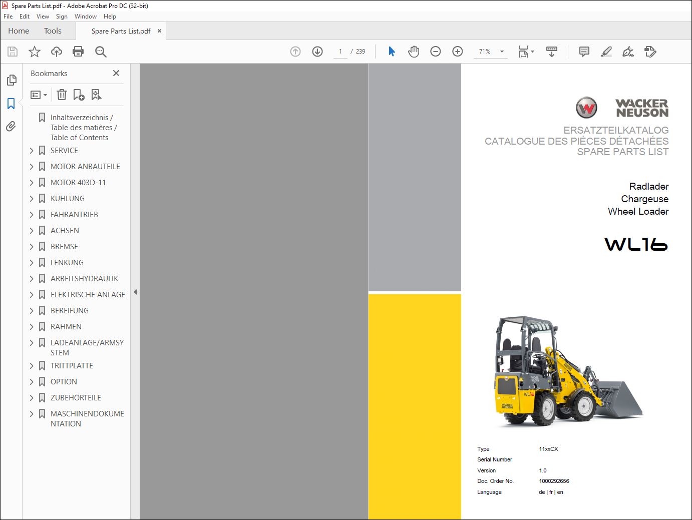Open the Help menu
Screen dimensions: 692x520
(110, 17)
